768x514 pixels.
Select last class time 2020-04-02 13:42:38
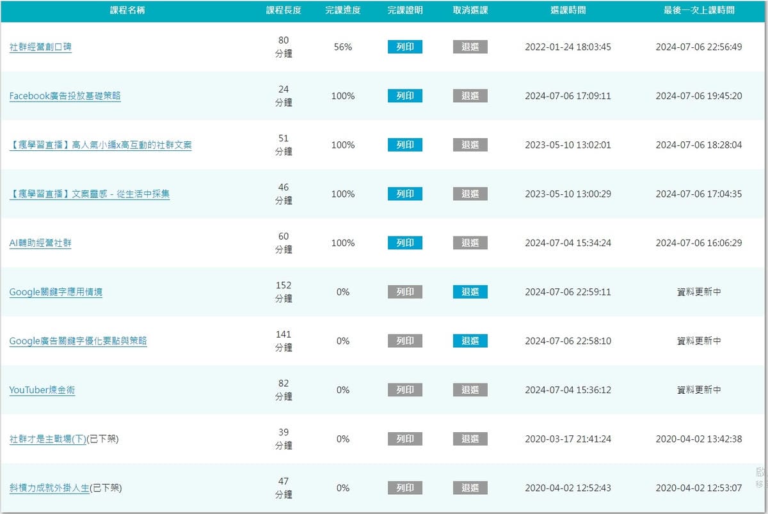699,439
